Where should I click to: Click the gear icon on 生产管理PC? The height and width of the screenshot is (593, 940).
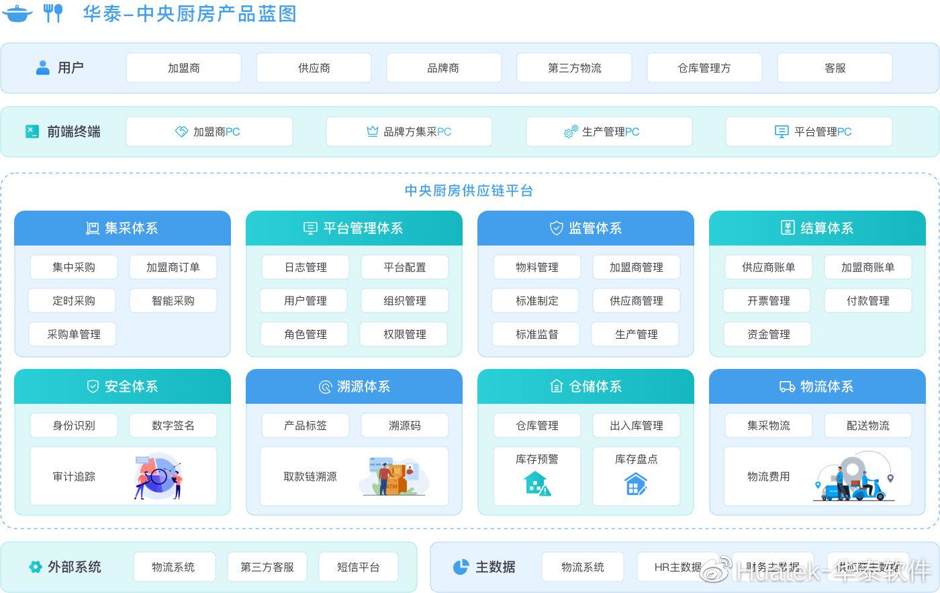pyautogui.click(x=570, y=131)
